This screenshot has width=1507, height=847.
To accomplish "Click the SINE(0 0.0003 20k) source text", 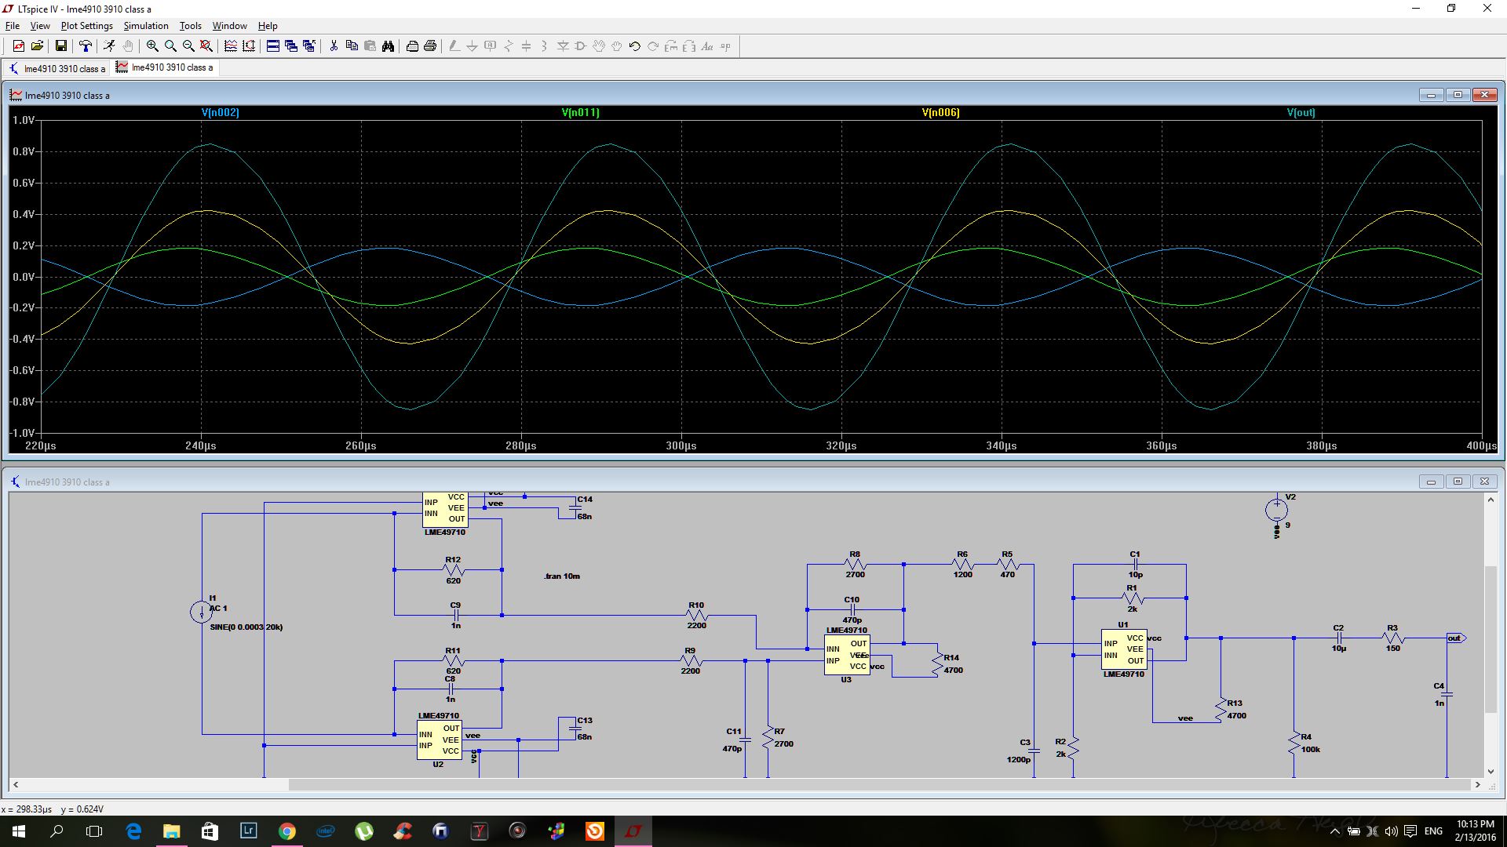I will click(x=246, y=627).
